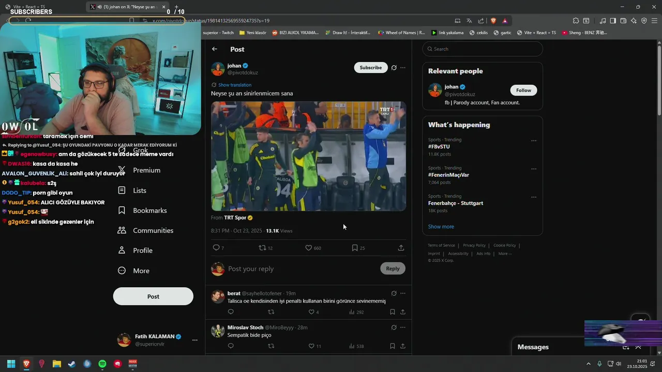The height and width of the screenshot is (372, 662).
Task: Open Windows Start menu
Action: (x=11, y=364)
